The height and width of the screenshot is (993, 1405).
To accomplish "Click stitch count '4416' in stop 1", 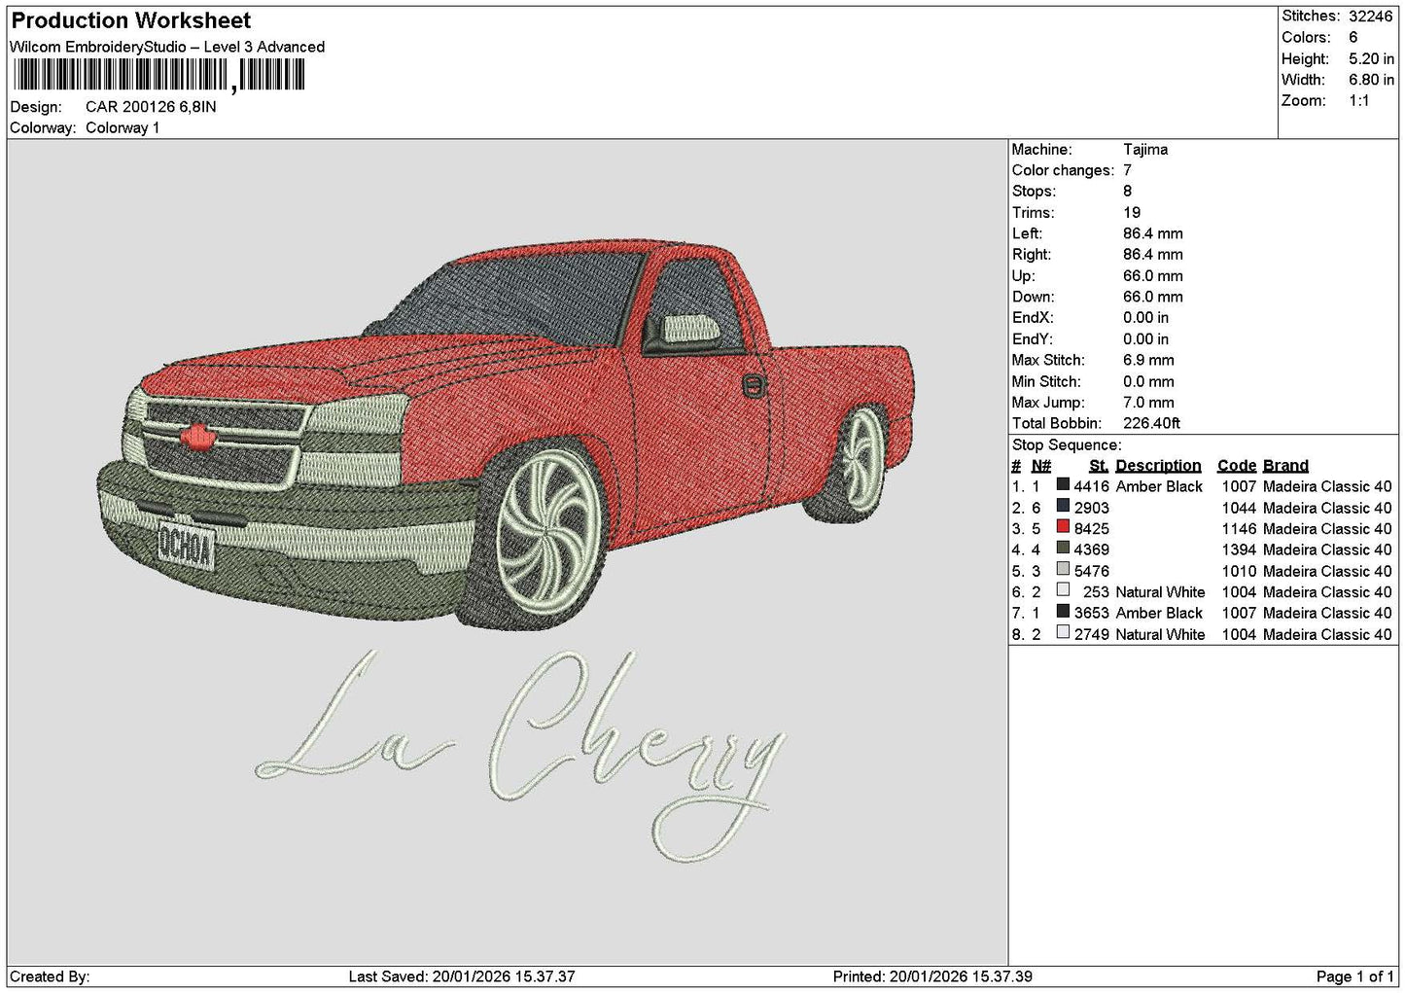I will (x=1091, y=486).
